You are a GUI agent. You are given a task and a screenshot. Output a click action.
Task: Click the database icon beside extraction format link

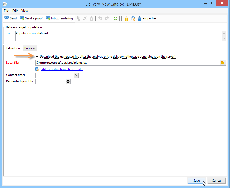pos(37,69)
